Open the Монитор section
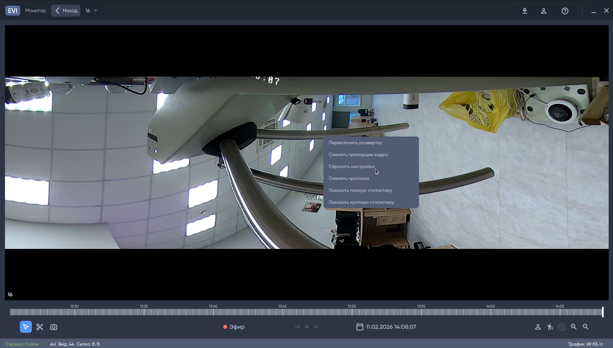Screen dimensions: 613x348 35,11
